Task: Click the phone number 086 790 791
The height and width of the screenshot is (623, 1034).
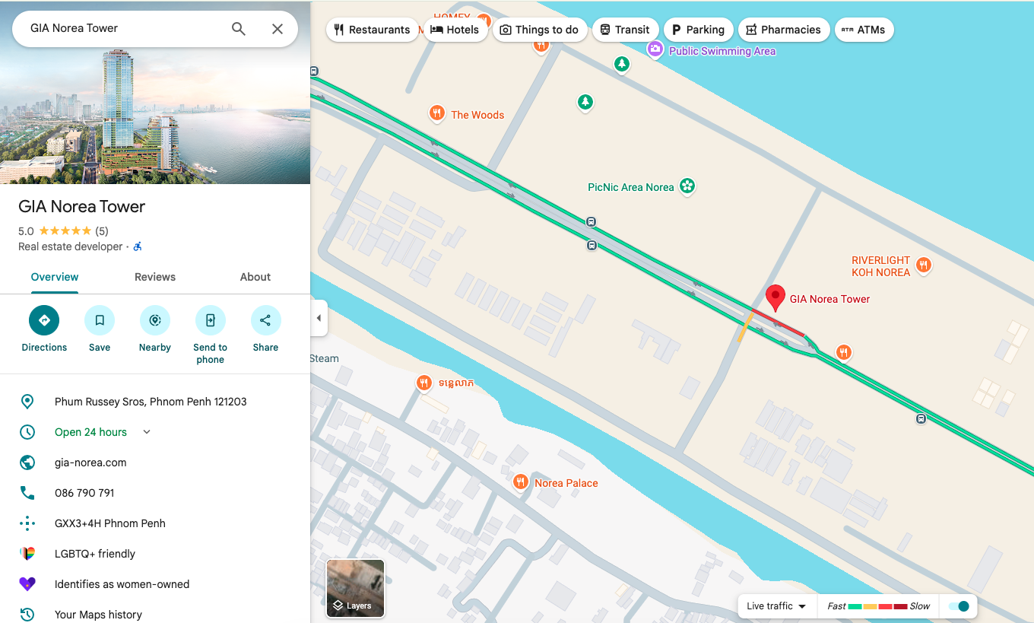Action: pyautogui.click(x=84, y=493)
